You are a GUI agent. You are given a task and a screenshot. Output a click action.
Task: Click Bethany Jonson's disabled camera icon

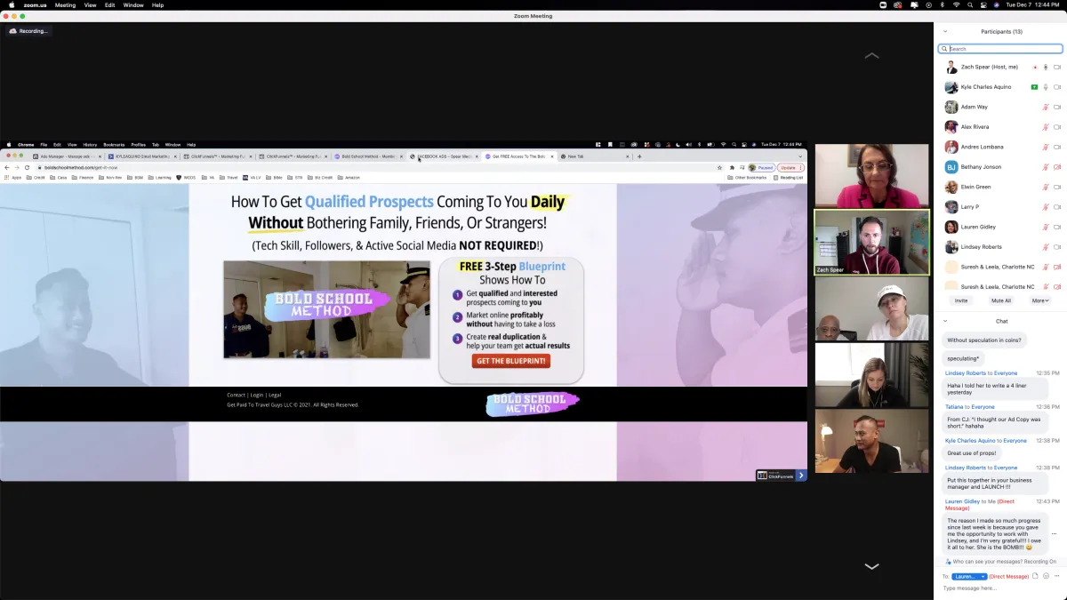click(1057, 167)
